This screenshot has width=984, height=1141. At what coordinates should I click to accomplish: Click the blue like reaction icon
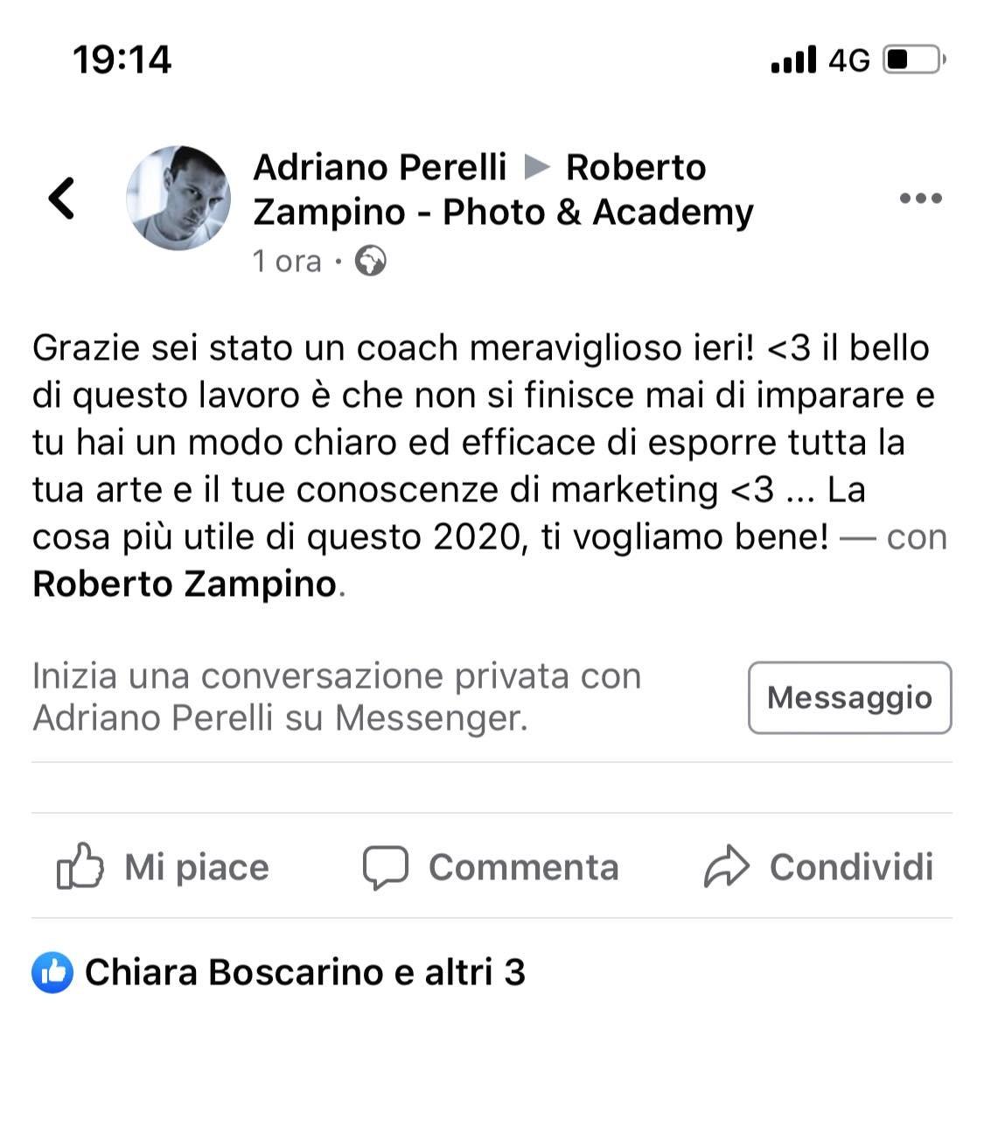pyautogui.click(x=52, y=973)
